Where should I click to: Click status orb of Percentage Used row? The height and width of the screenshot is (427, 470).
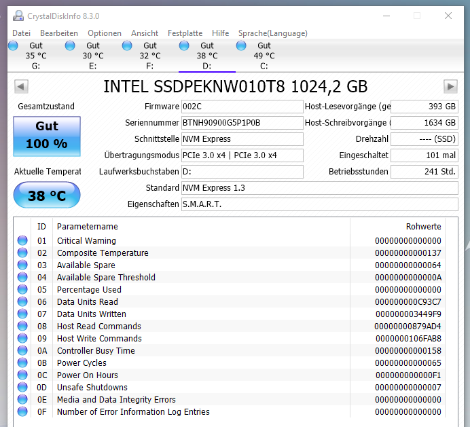pos(22,289)
